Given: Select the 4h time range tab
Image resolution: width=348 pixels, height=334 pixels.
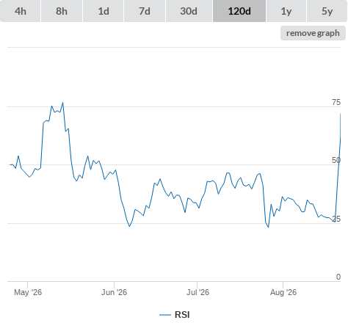Looking at the screenshot, I should tap(20, 11).
